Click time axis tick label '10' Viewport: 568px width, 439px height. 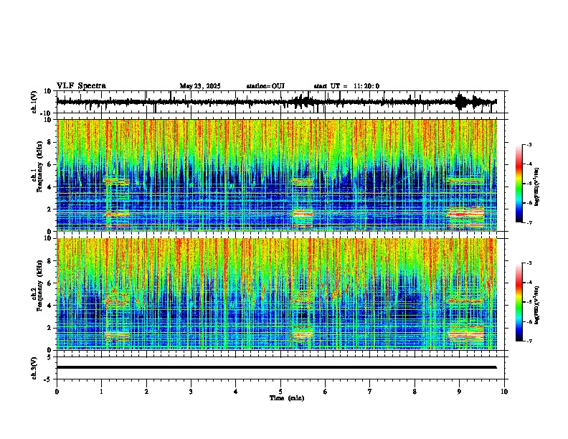coord(504,392)
